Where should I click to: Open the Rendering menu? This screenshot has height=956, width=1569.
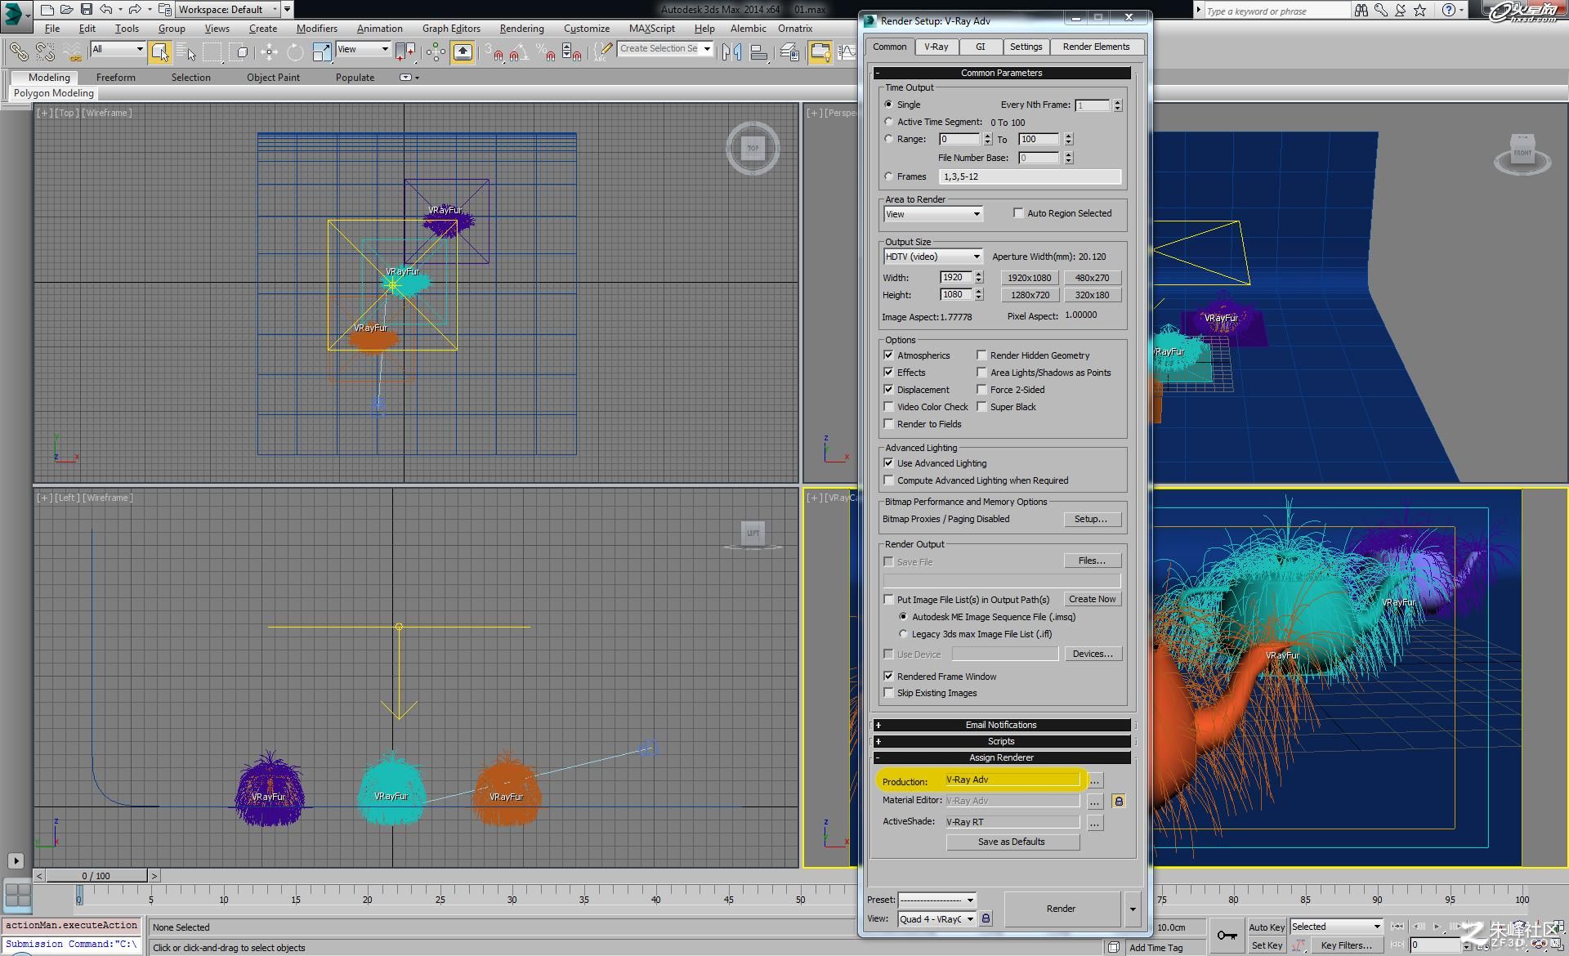[x=521, y=29]
